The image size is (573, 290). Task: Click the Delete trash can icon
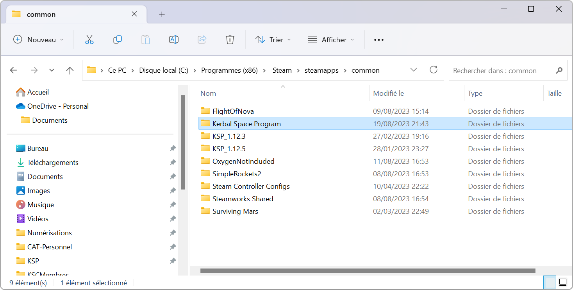(x=230, y=39)
